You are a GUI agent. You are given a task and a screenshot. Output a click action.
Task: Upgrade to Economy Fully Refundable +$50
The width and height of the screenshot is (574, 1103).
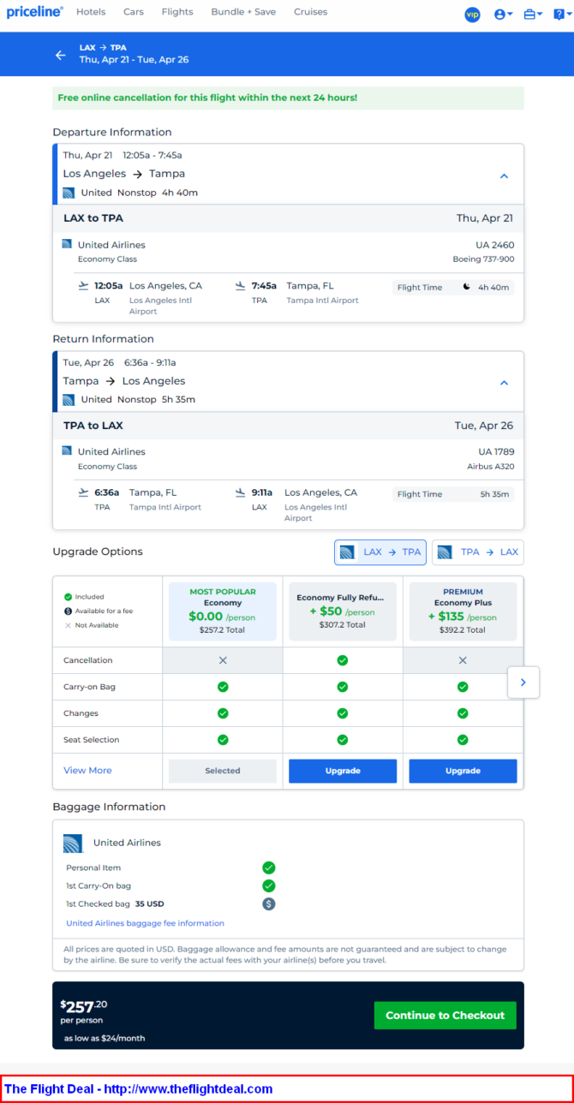(343, 771)
